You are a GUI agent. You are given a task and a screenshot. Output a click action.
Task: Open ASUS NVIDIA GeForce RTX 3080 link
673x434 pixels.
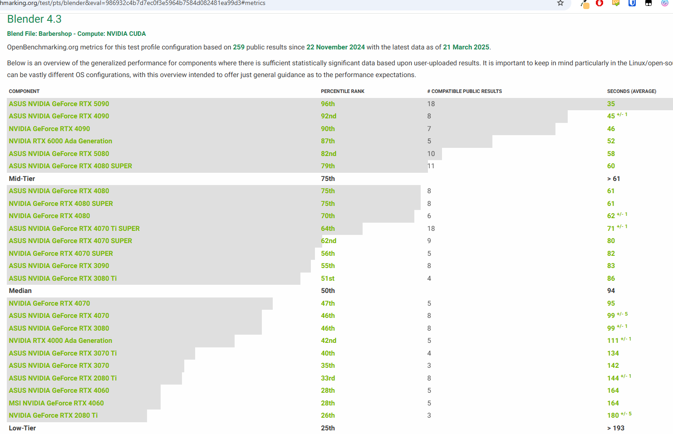click(59, 328)
